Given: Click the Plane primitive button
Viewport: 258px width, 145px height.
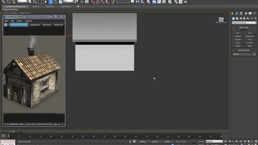Looking at the screenshot, I should (250, 46).
